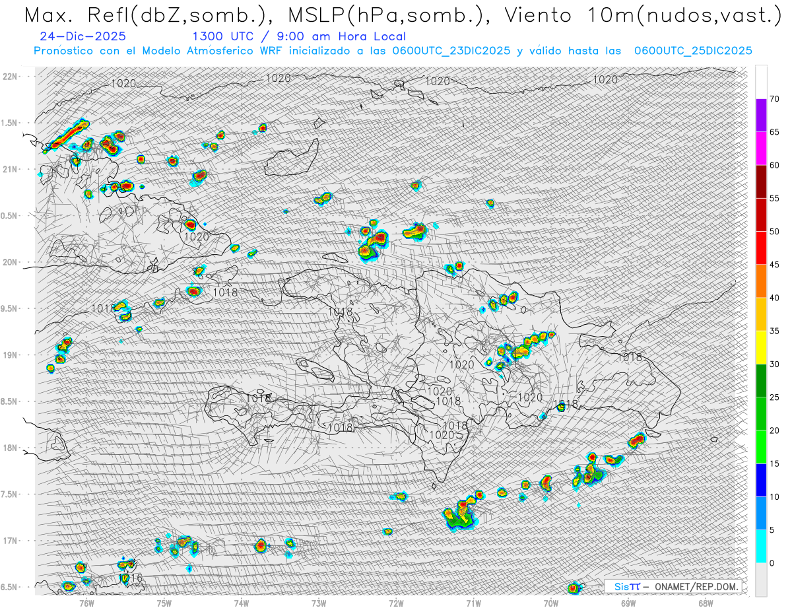
Task: Click the light blue 5–10 dBZ segment
Action: [761, 514]
